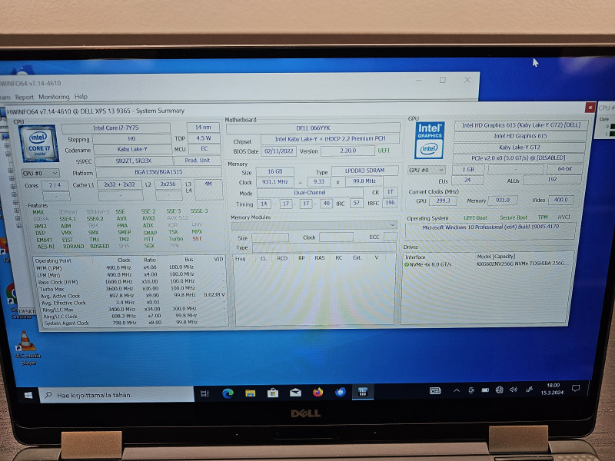The image size is (615, 461).
Task: Launch Microsoft Edge from the taskbar
Action: click(x=228, y=393)
